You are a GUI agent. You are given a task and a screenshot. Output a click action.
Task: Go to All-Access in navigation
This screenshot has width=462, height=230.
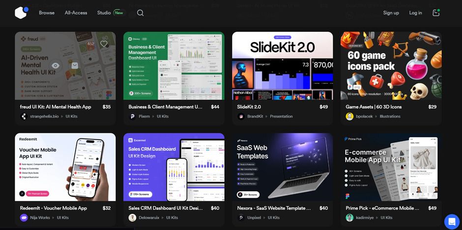(x=76, y=13)
